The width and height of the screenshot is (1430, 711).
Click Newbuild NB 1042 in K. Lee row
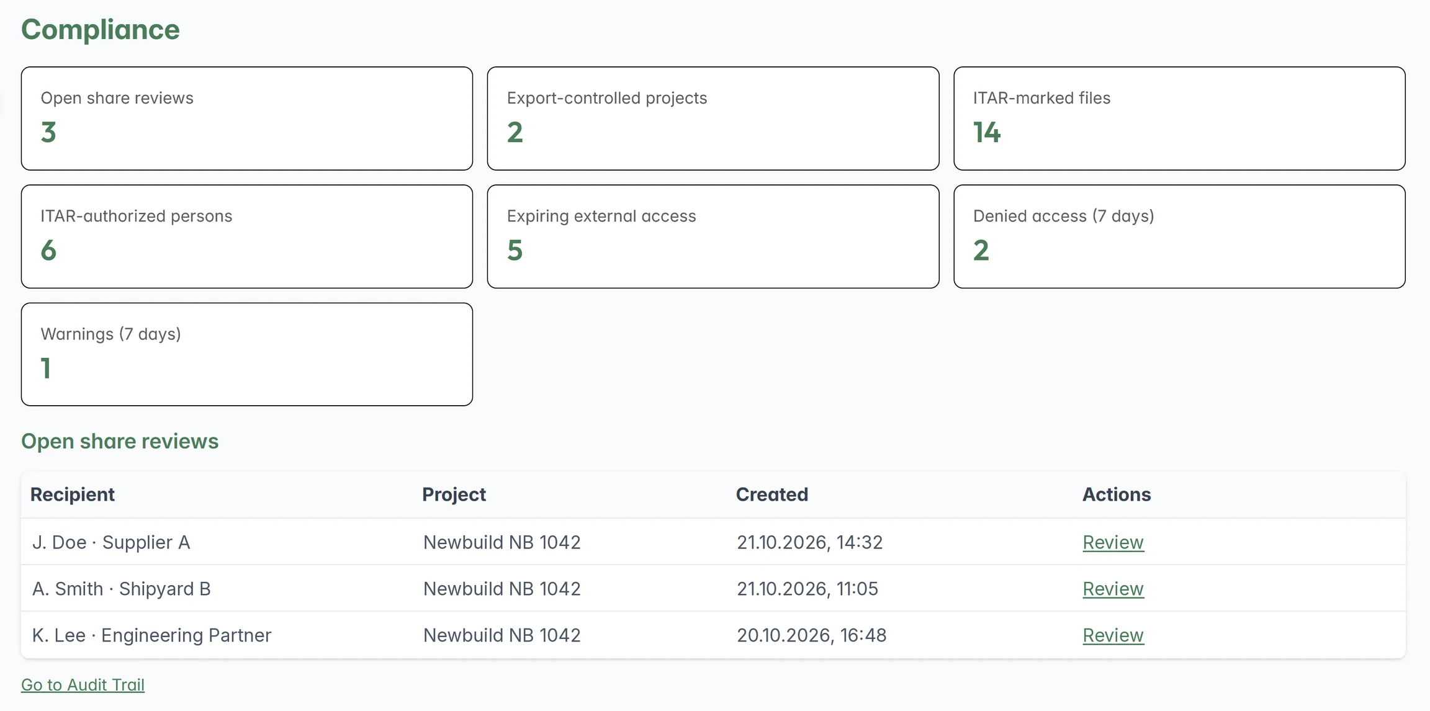tap(501, 635)
